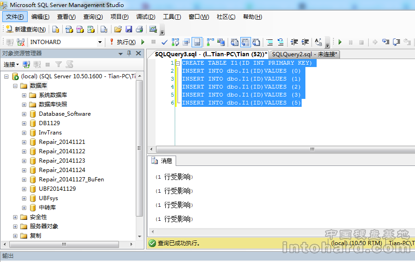Click the Analysis Services MDX Query icon

69,29
